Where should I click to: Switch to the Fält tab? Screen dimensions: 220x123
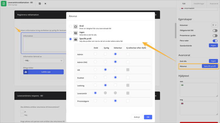[x=184, y=4]
